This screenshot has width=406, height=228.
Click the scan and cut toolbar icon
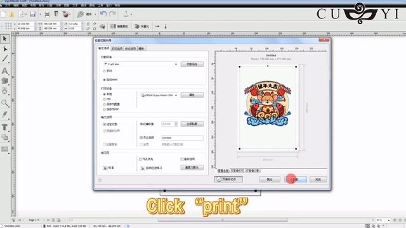[x=47, y=14]
